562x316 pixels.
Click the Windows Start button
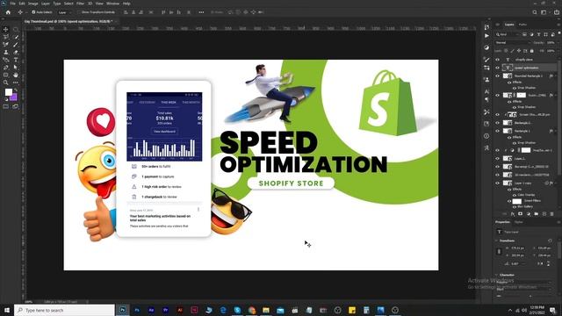coord(6,310)
